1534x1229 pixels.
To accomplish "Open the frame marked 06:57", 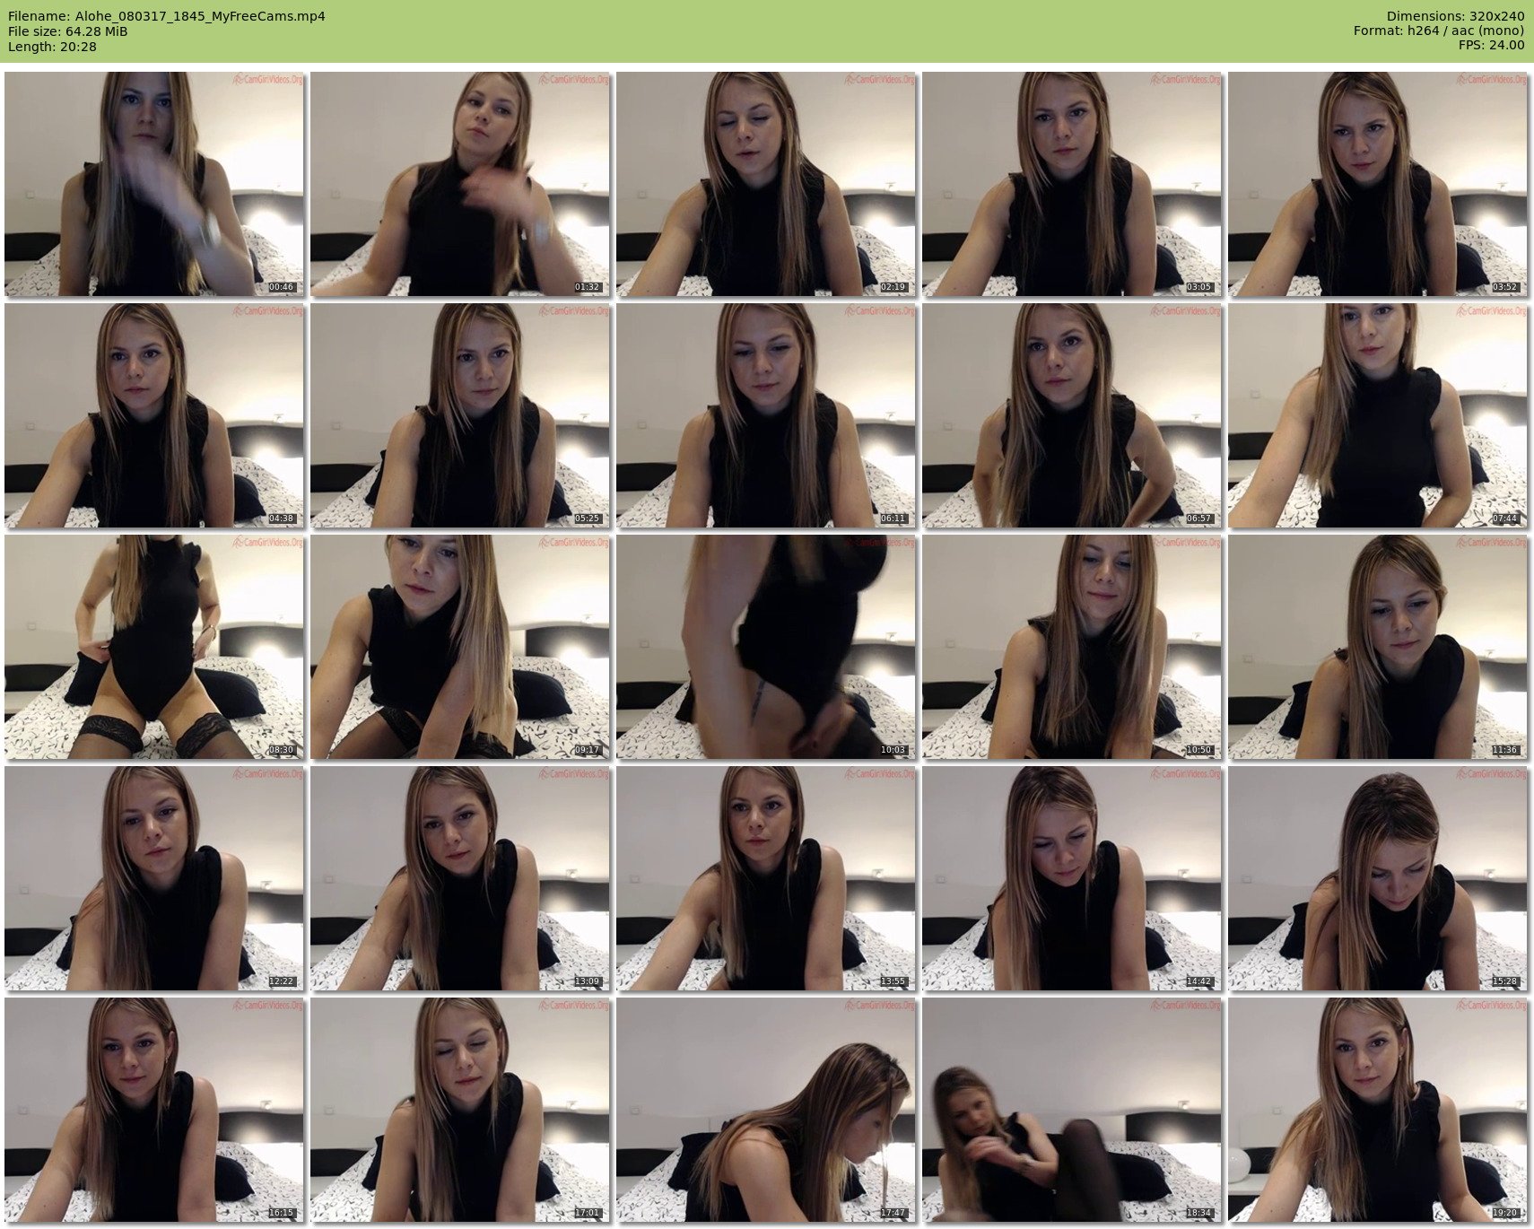I will pyautogui.click(x=1072, y=415).
